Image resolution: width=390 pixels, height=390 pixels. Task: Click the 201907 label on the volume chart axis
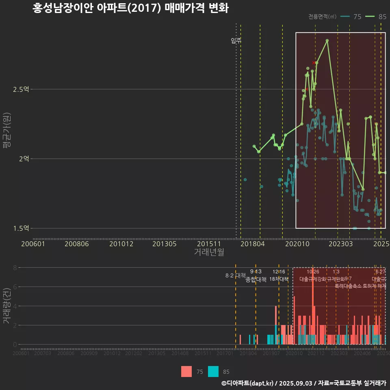coord(271,353)
